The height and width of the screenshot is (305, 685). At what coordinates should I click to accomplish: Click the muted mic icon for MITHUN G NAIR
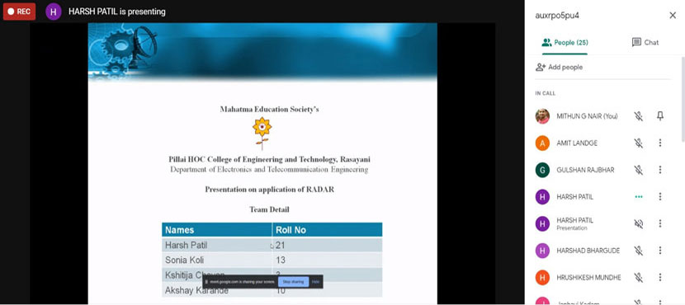click(638, 116)
